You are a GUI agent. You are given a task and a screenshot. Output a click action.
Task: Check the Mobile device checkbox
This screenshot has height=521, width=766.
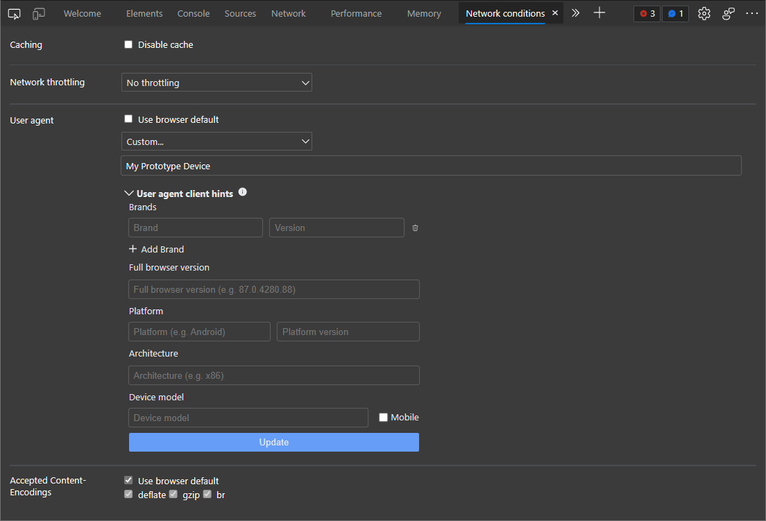[383, 417]
